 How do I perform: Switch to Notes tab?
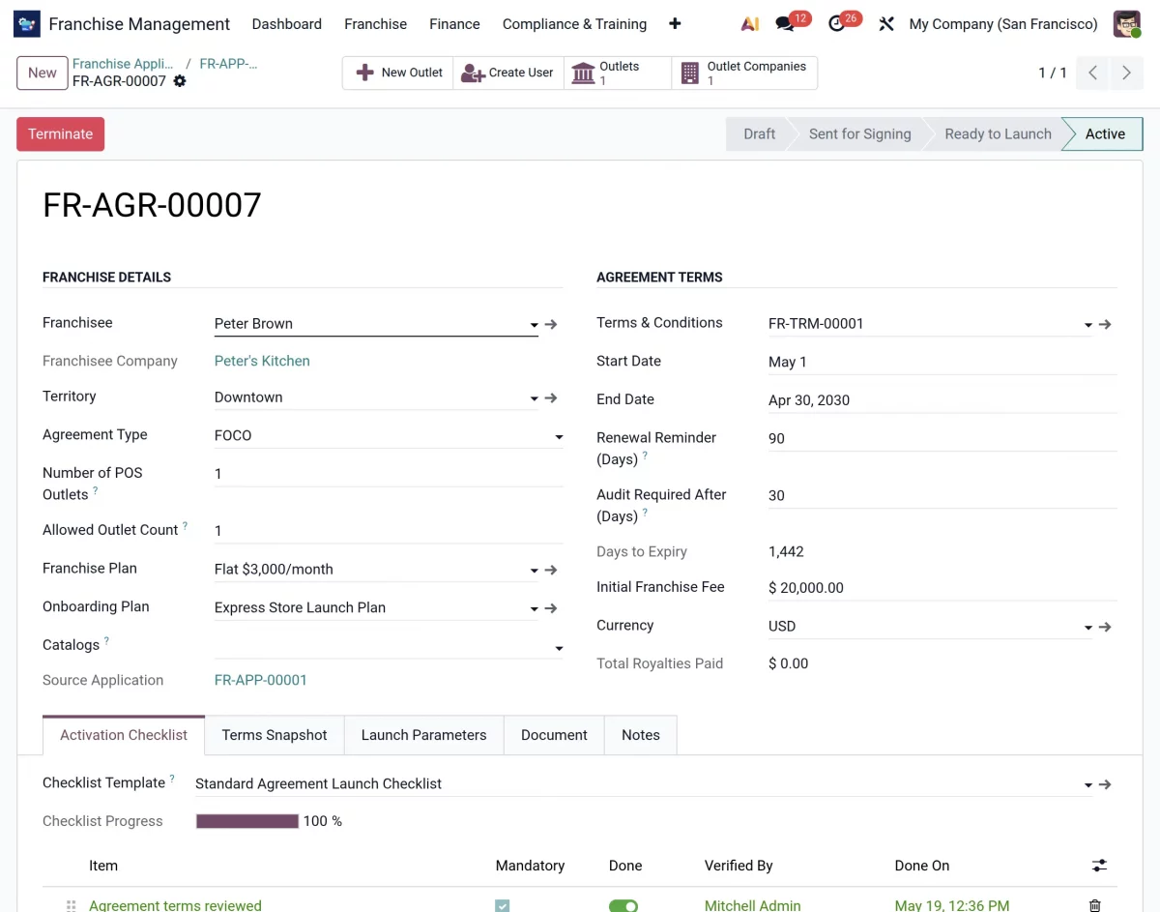pos(641,735)
